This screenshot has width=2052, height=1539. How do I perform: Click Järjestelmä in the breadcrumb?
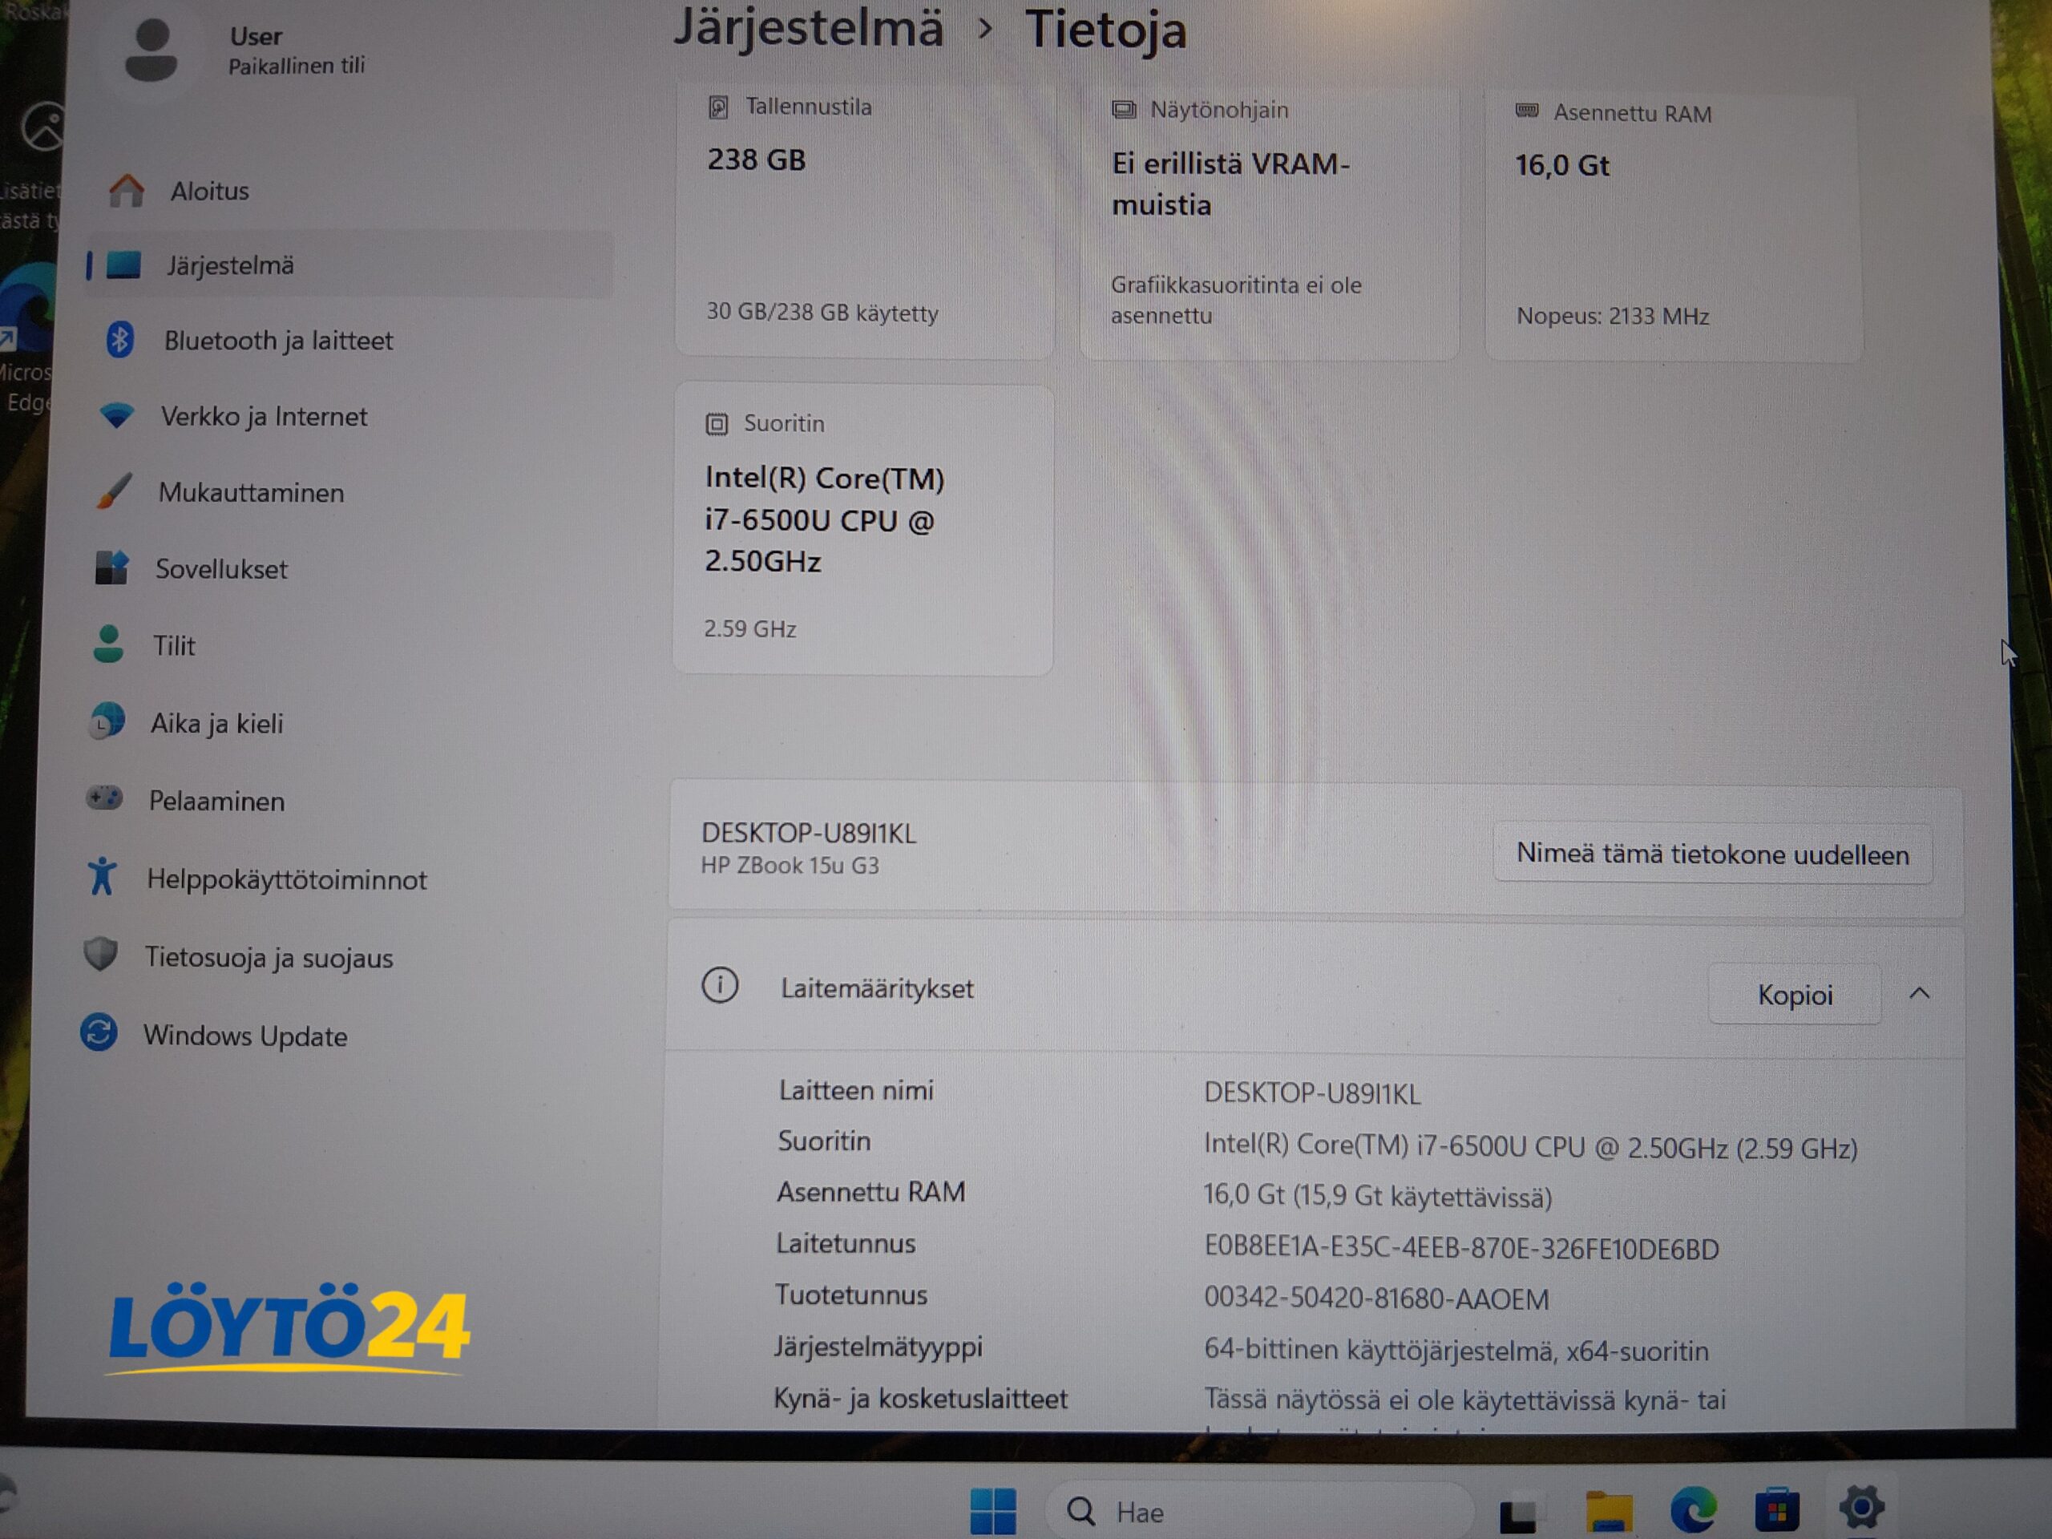(808, 28)
